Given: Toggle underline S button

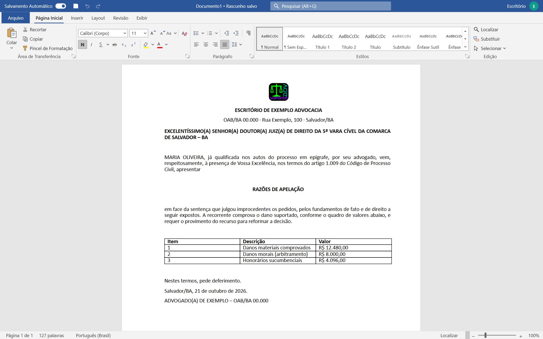Looking at the screenshot, I should pos(101,45).
